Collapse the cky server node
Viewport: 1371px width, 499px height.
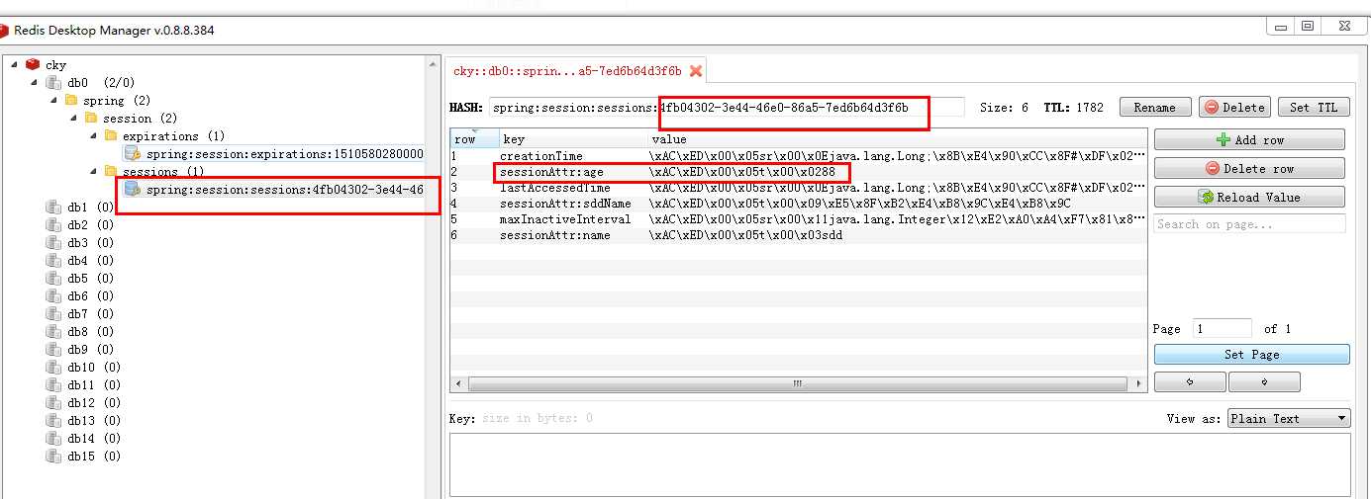(x=14, y=65)
